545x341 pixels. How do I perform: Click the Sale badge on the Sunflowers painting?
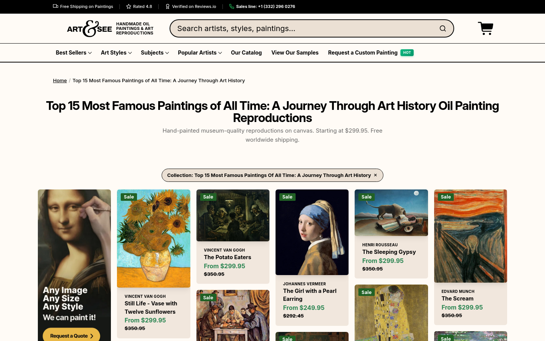129,197
